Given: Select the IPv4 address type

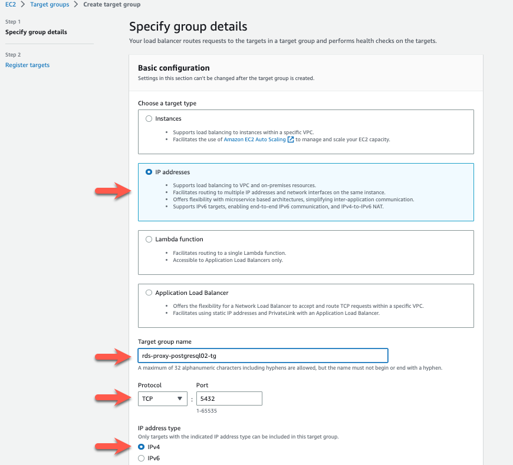Looking at the screenshot, I should pyautogui.click(x=141, y=447).
